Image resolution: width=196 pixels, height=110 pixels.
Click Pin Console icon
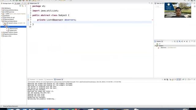183,79
